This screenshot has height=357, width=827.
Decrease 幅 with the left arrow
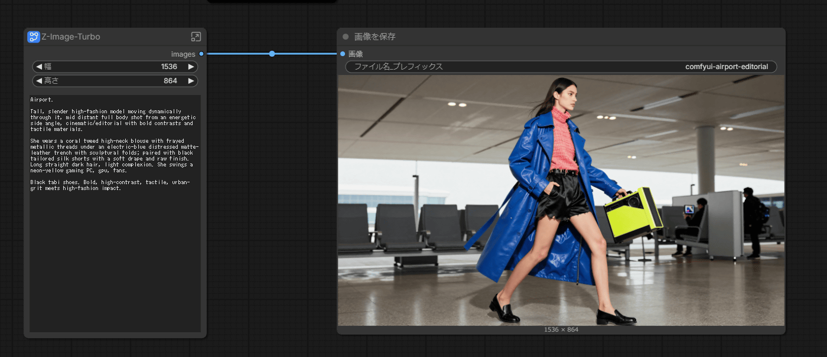click(x=39, y=67)
